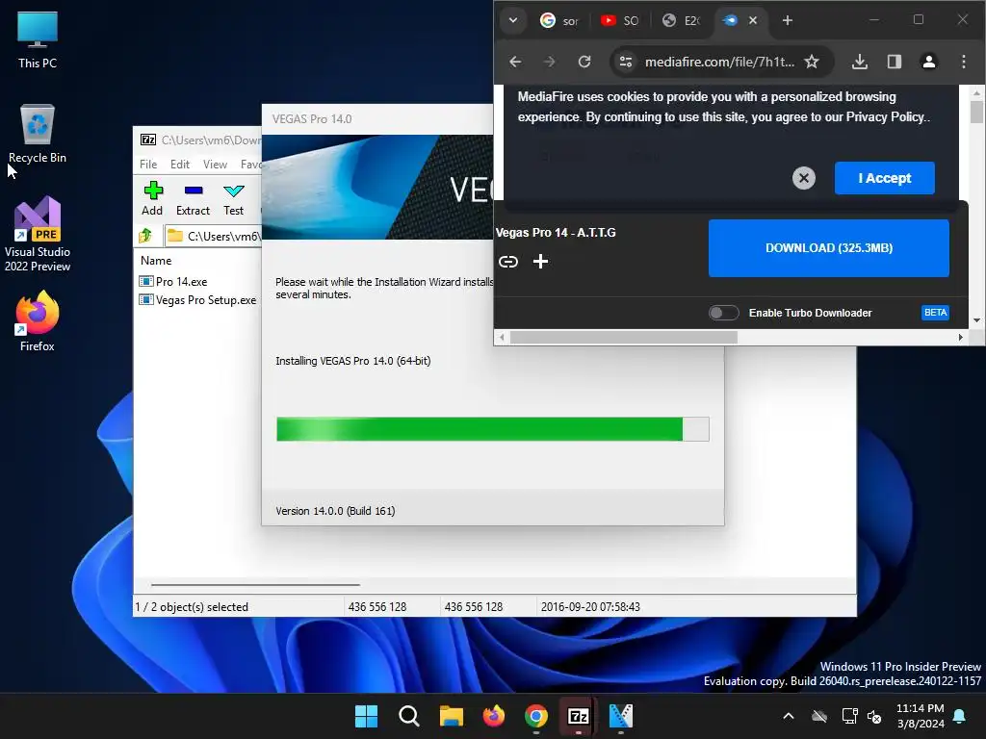This screenshot has height=739, width=986.
Task: Switch to the Google tab in Chrome
Action: [559, 21]
